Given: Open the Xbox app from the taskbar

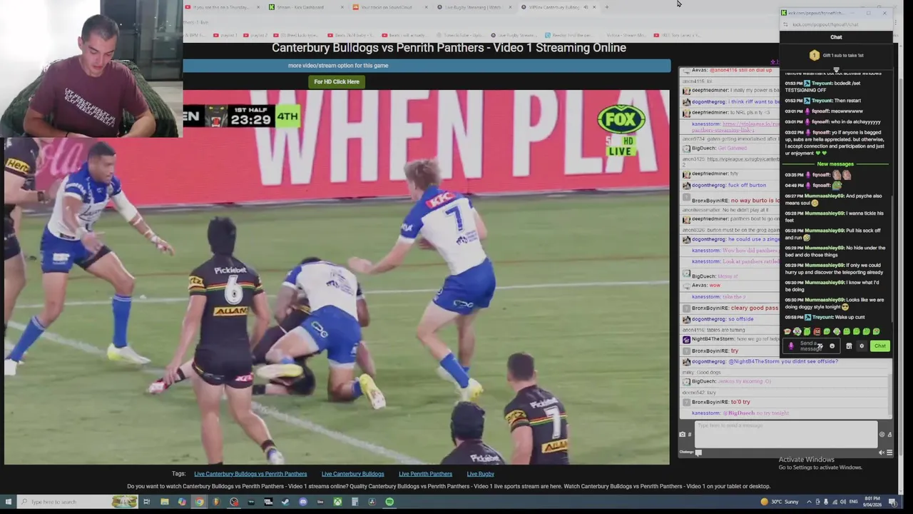Looking at the screenshot, I should pyautogui.click(x=337, y=502).
